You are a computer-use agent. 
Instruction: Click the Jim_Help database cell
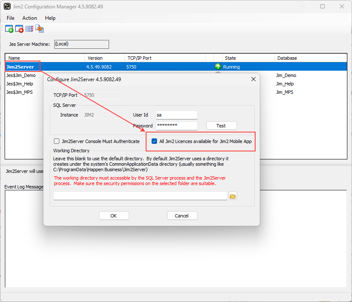pyautogui.click(x=285, y=84)
